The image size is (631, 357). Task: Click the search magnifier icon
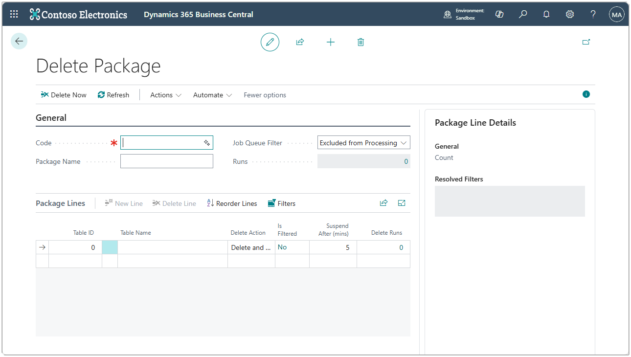[x=523, y=14]
